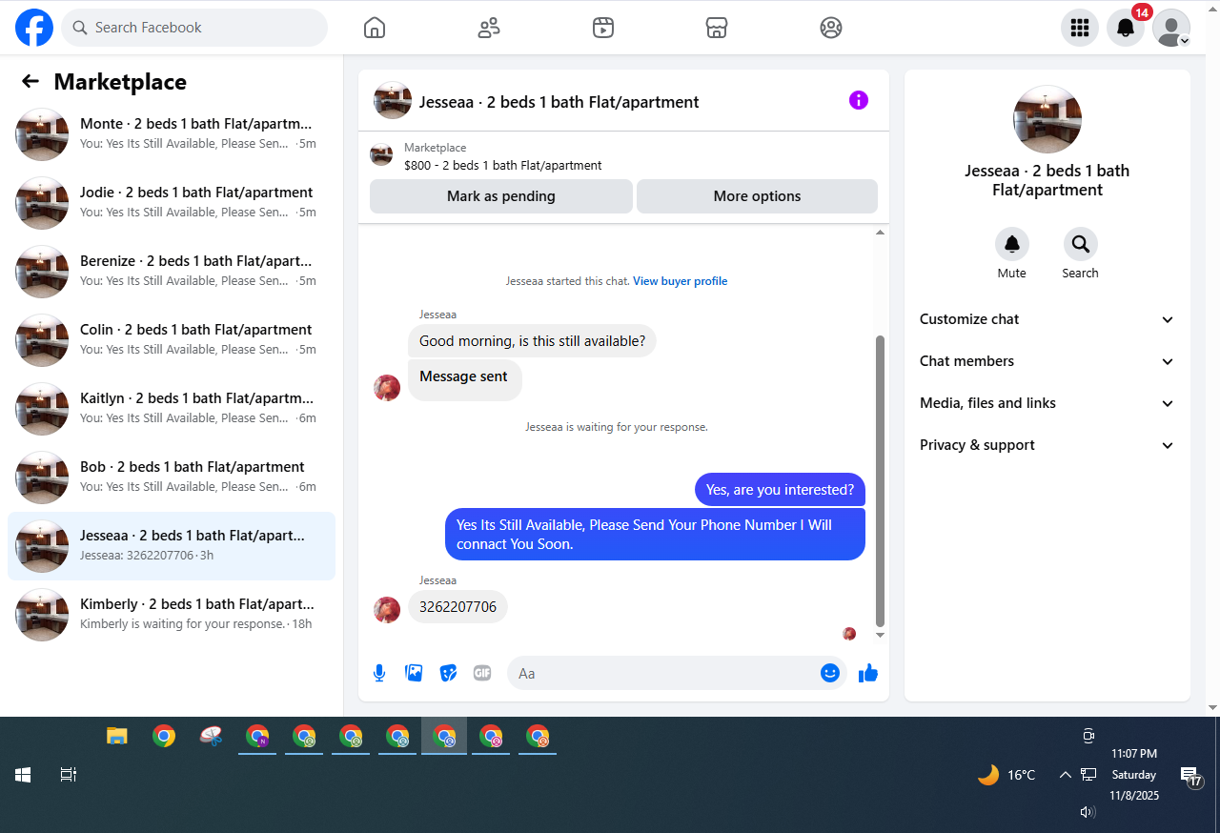Mute the conversation bell icon
This screenshot has height=833, width=1220.
(x=1012, y=244)
